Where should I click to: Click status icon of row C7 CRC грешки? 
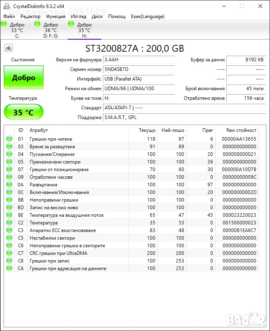(x=9, y=253)
